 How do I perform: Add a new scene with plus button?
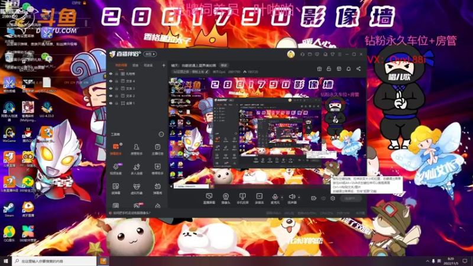click(164, 65)
